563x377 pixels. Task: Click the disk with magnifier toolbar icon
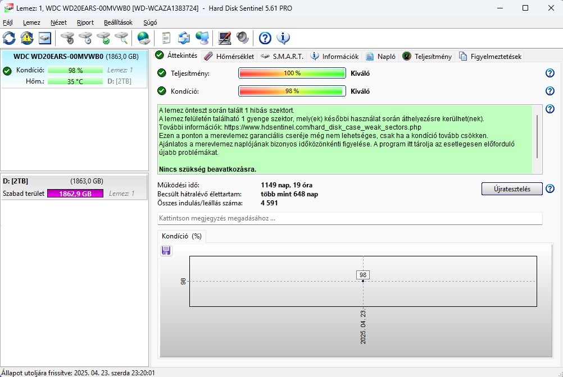pos(122,38)
